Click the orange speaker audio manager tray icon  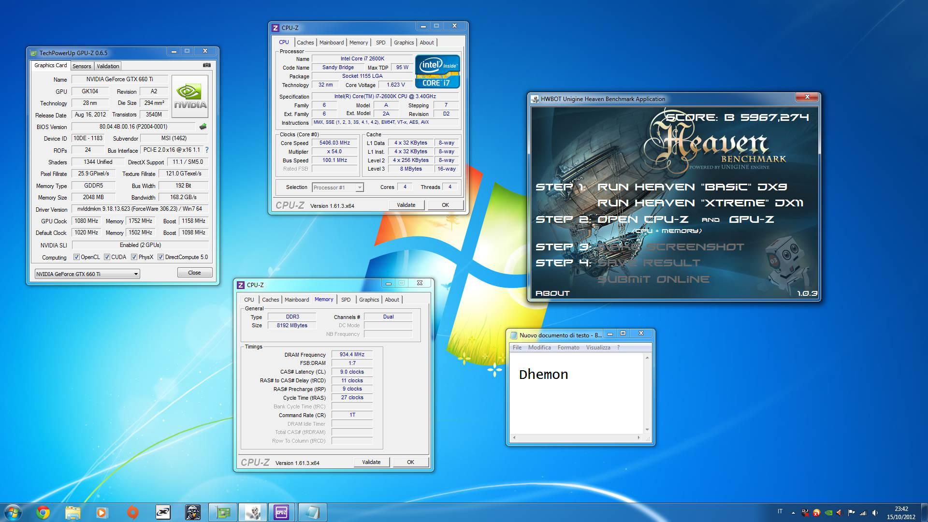pyautogui.click(x=840, y=512)
